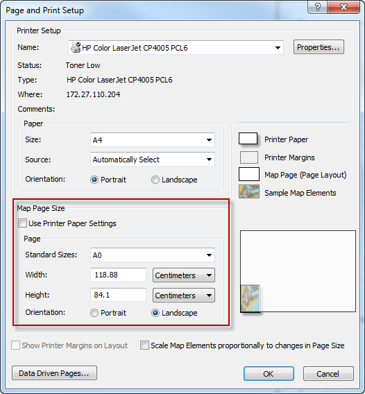Image resolution: width=365 pixels, height=394 pixels.
Task: Open the paper Source dropdown
Action: pyautogui.click(x=153, y=160)
